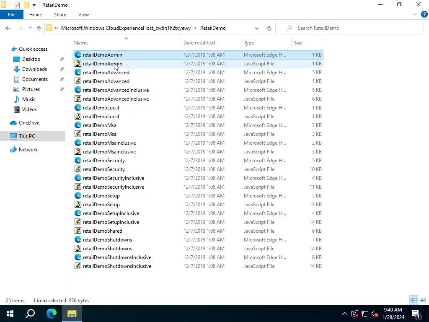Click the retailDemoSetupInclusive Edge HTML file name
429x322 pixels.
111,213
